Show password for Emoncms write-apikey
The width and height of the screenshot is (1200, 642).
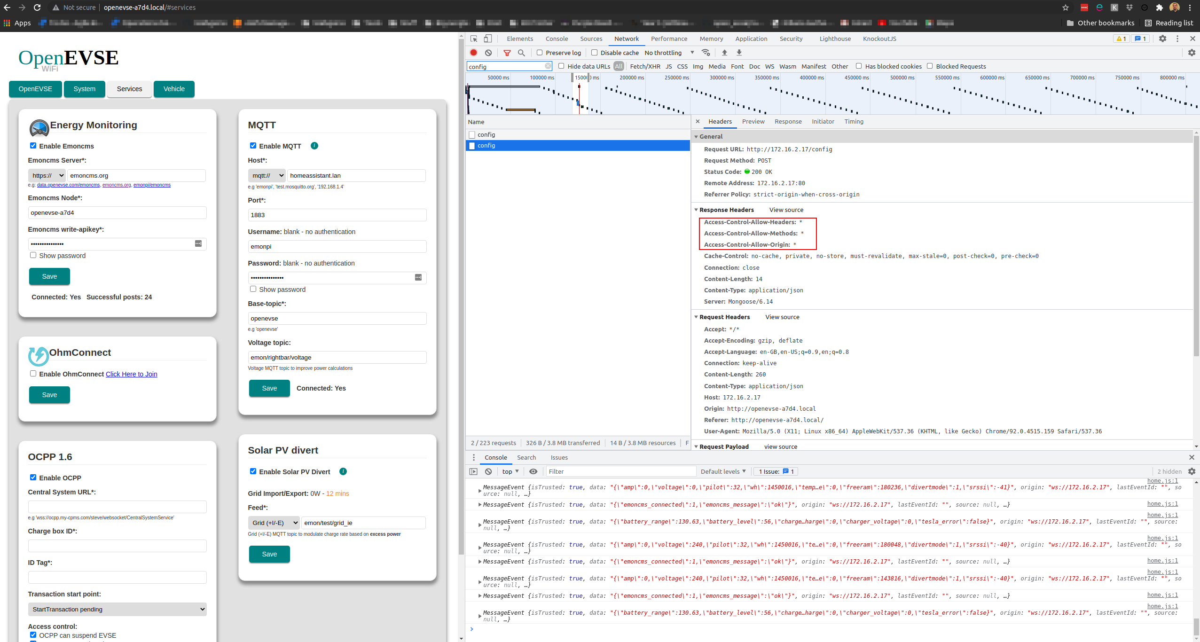click(x=33, y=255)
